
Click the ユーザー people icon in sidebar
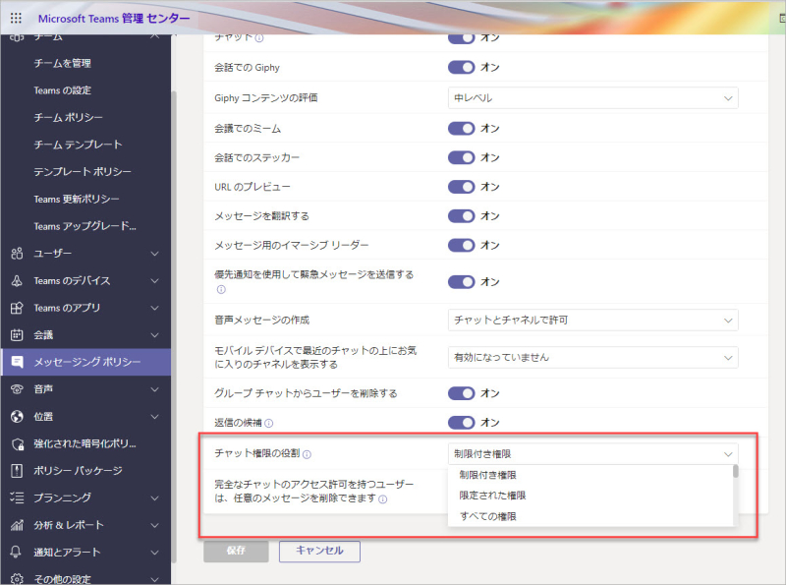click(17, 254)
